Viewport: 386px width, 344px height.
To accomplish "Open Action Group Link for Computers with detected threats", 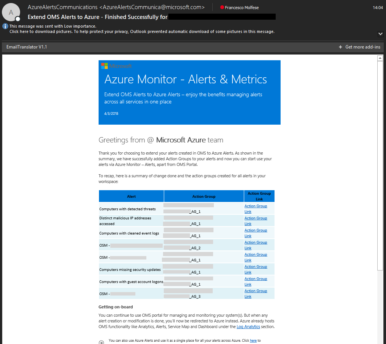I will (256, 209).
